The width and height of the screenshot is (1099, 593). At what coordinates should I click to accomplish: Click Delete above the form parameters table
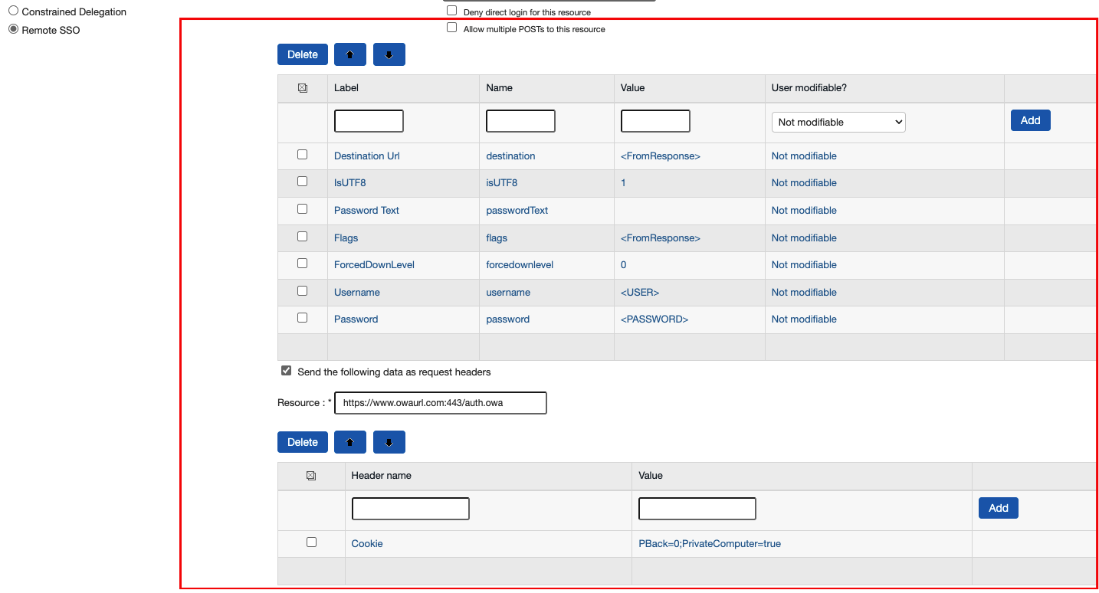coord(302,54)
